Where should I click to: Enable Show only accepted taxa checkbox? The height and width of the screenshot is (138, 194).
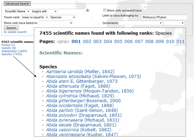(x=105, y=10)
